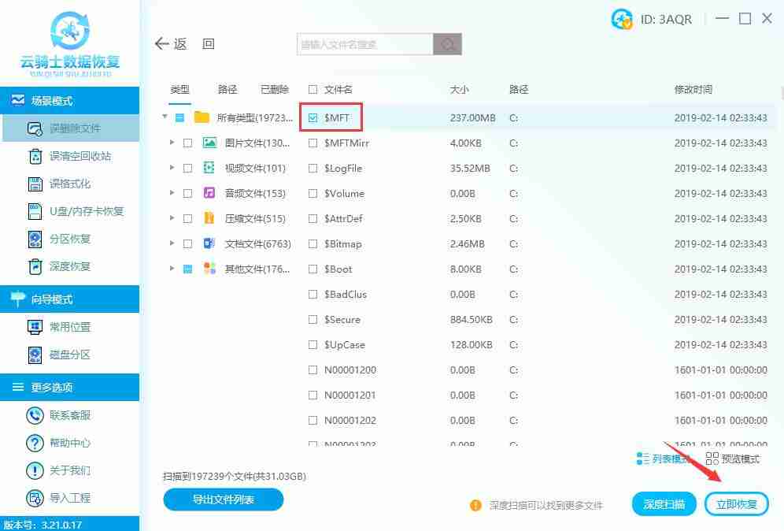Expand the 文档文件 tree node arrow
The image size is (784, 531).
(x=172, y=243)
